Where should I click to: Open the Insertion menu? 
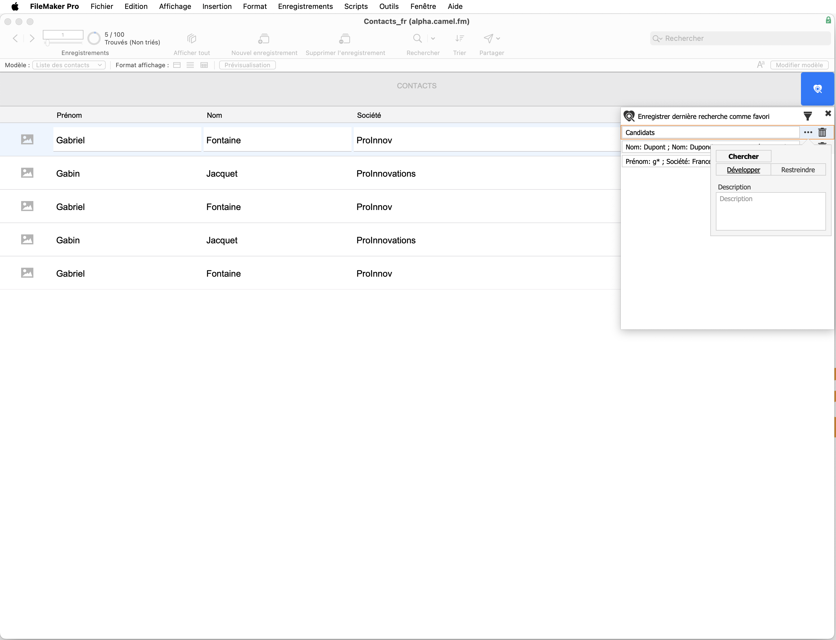(217, 6)
